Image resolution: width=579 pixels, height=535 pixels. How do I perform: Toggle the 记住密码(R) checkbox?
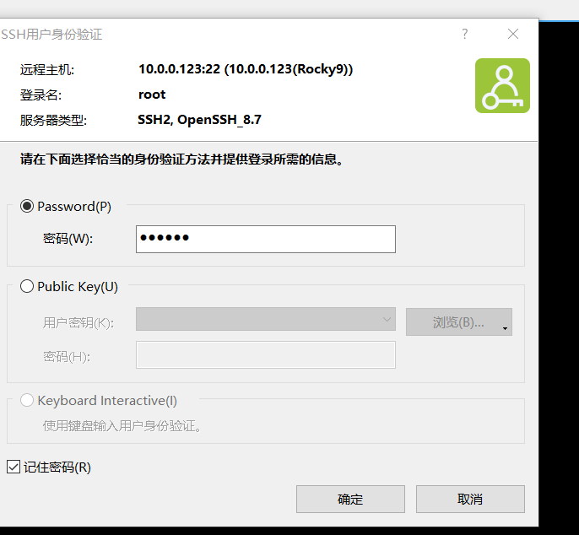[x=14, y=467]
